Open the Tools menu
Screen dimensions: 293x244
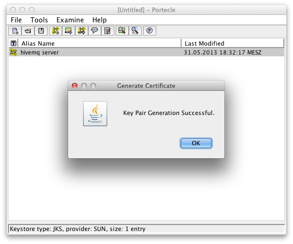coord(39,20)
